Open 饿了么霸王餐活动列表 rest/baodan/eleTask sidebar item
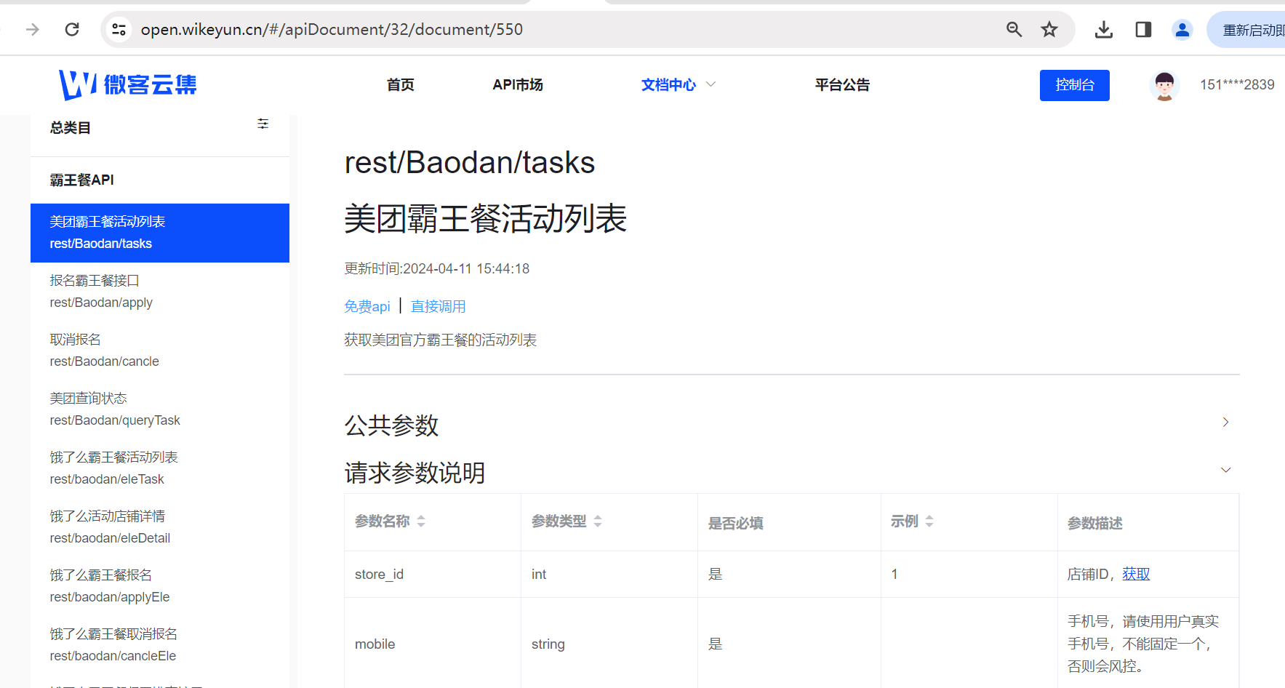 pyautogui.click(x=160, y=468)
